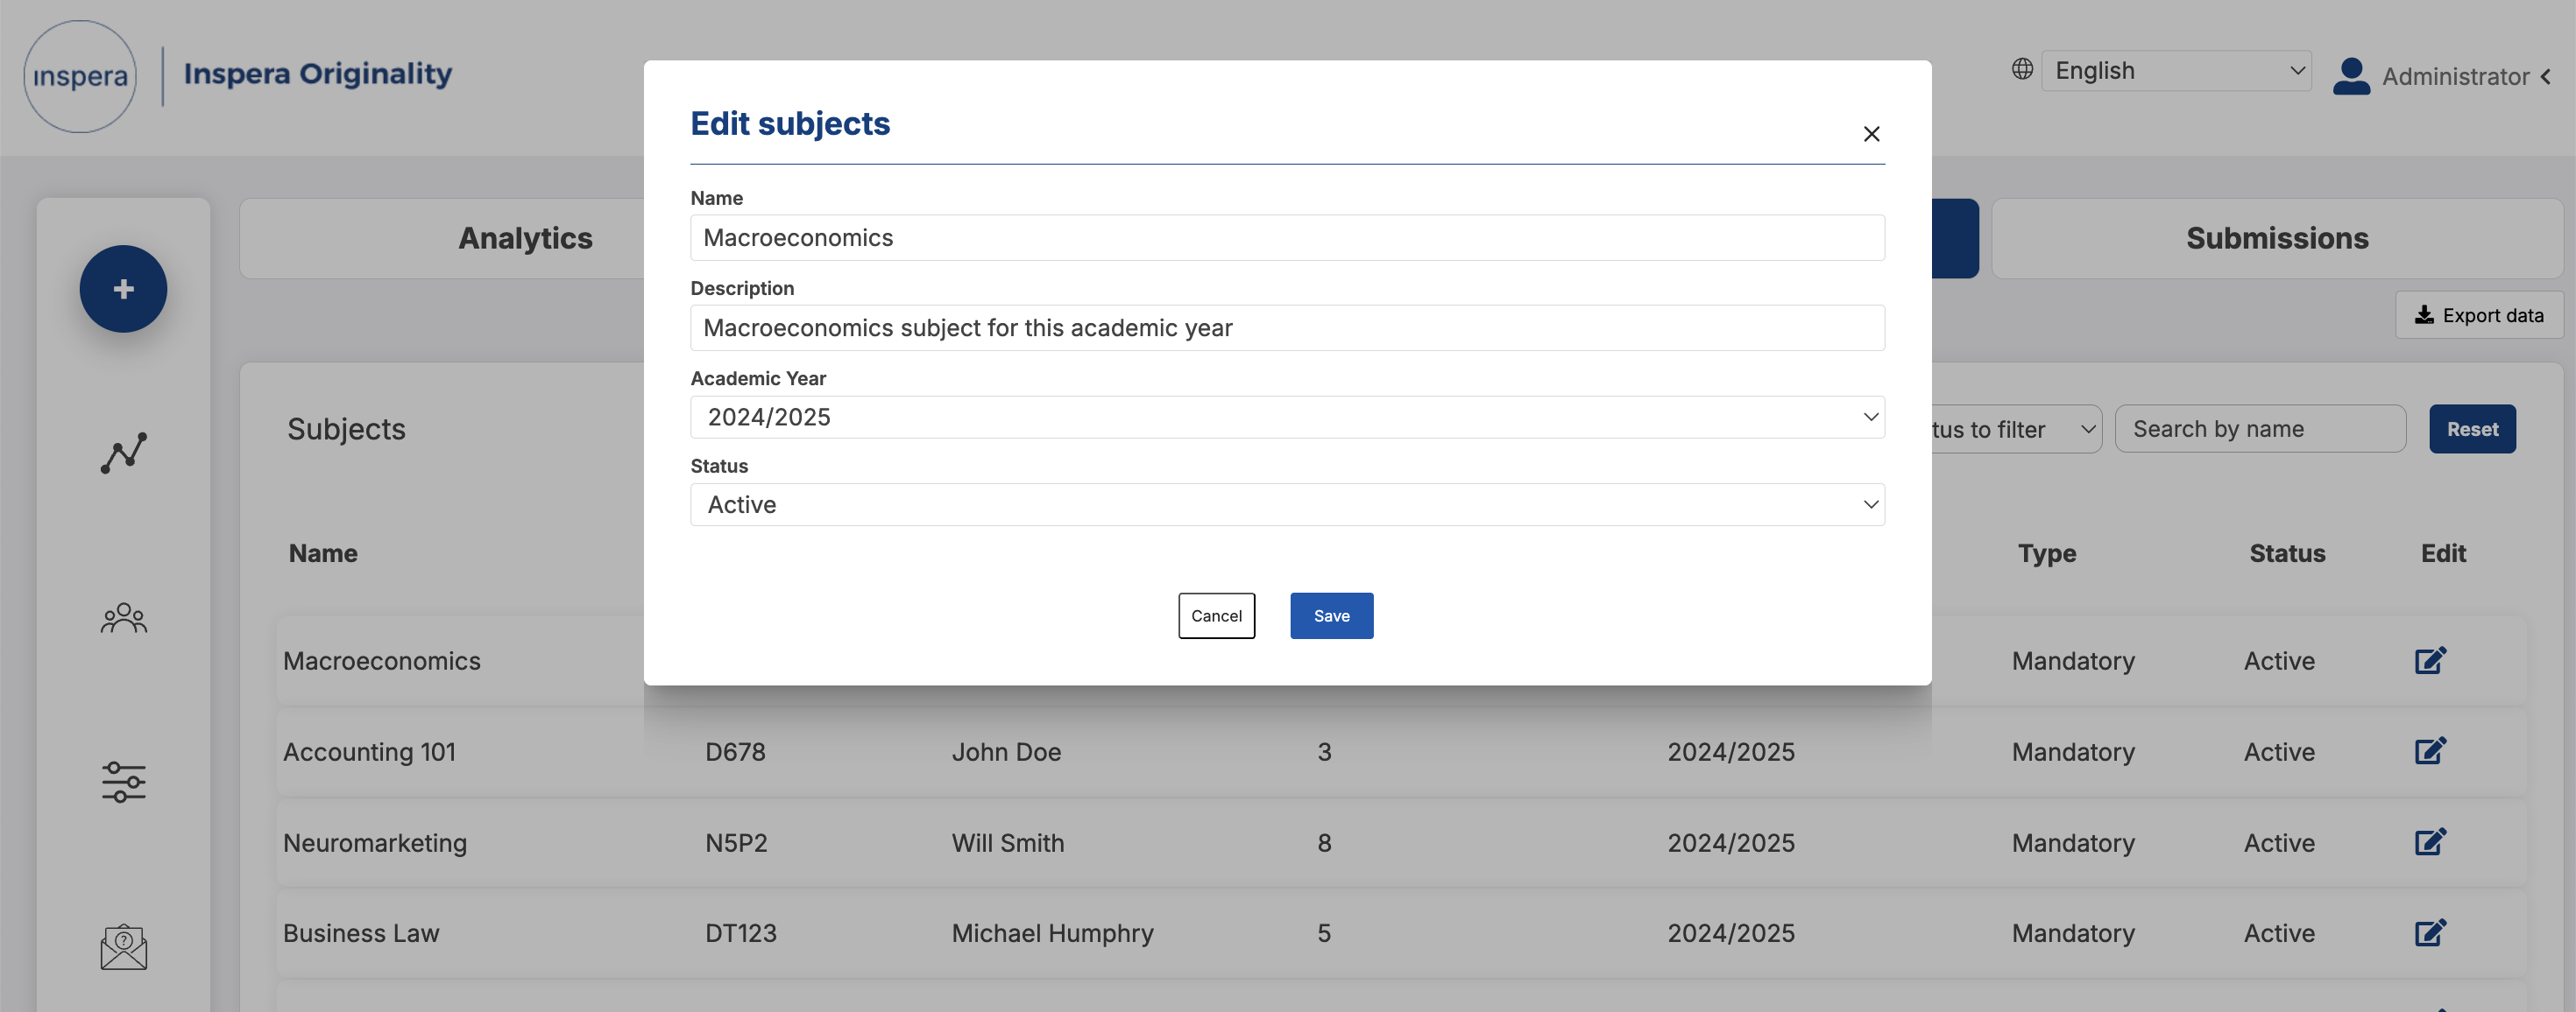
Task: Expand the Academic Year dropdown
Action: (1287, 417)
